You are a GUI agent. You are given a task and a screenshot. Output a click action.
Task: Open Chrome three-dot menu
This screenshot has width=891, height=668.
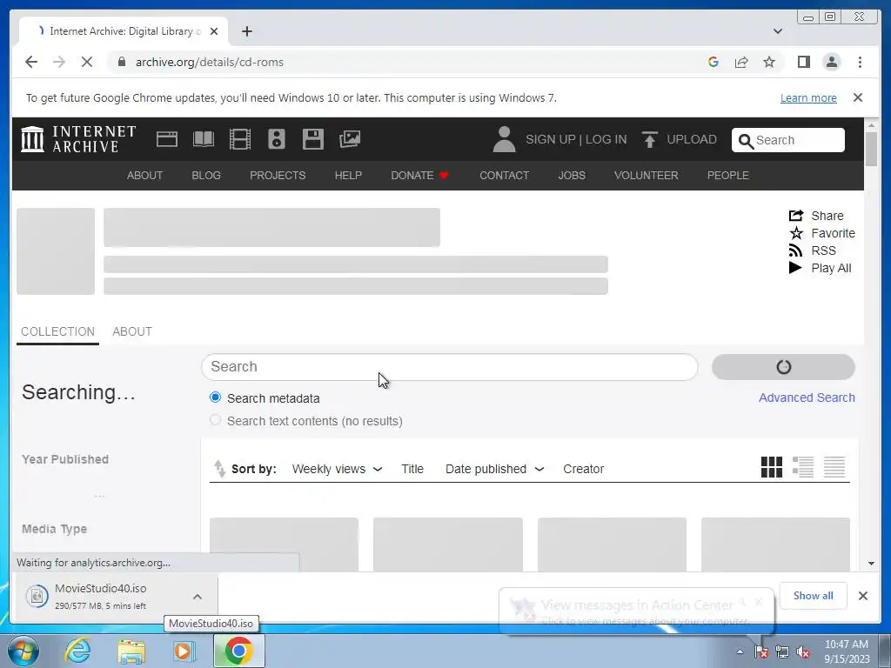click(x=860, y=62)
